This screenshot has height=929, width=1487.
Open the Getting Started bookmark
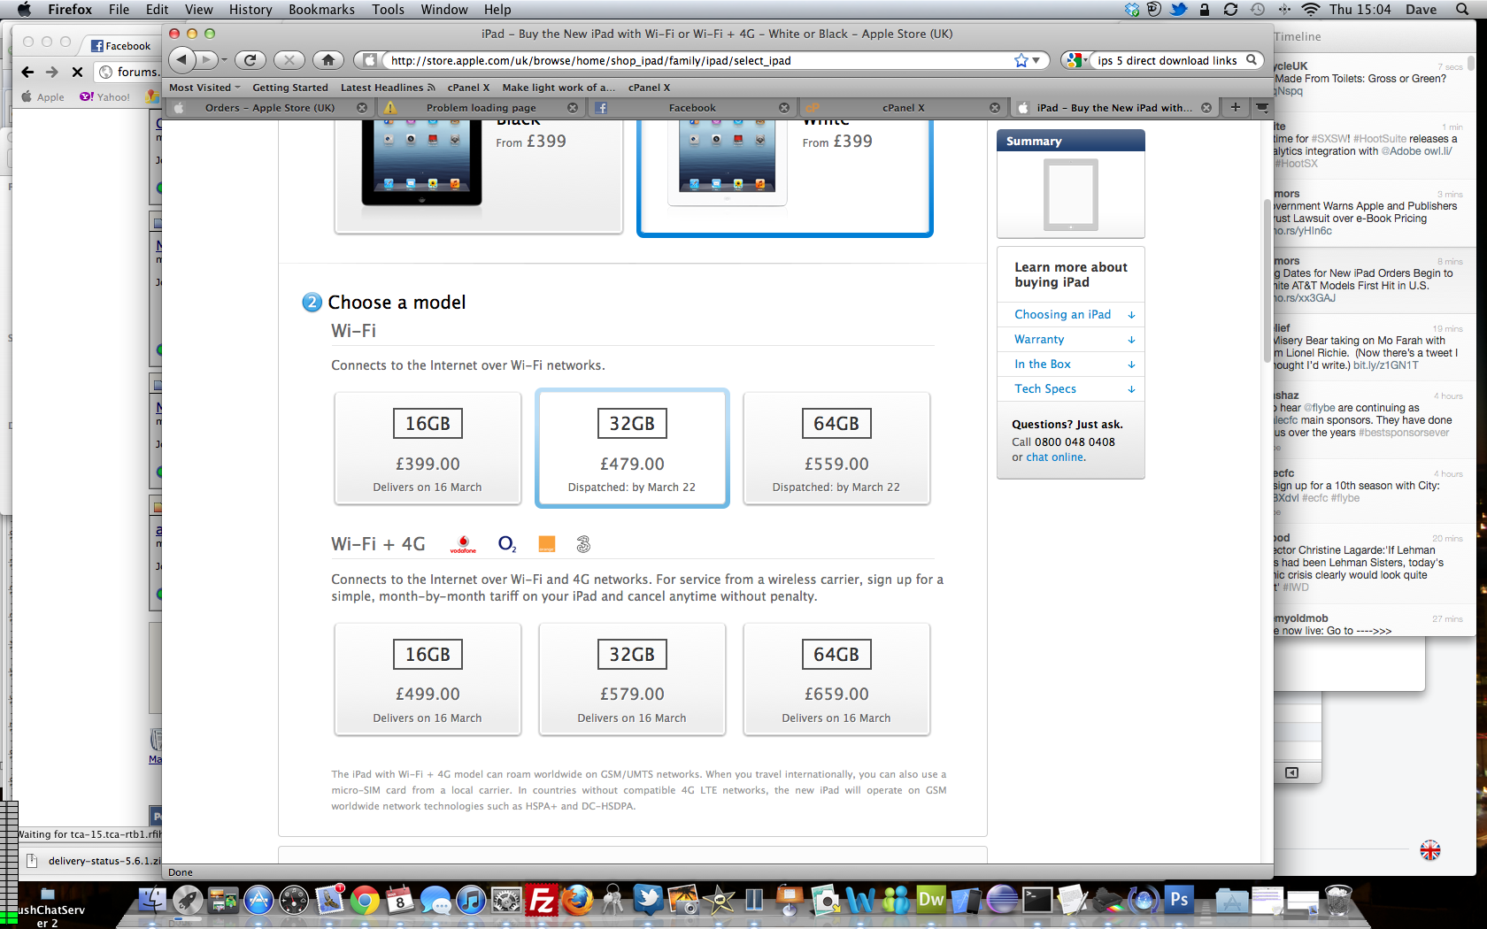click(x=289, y=88)
